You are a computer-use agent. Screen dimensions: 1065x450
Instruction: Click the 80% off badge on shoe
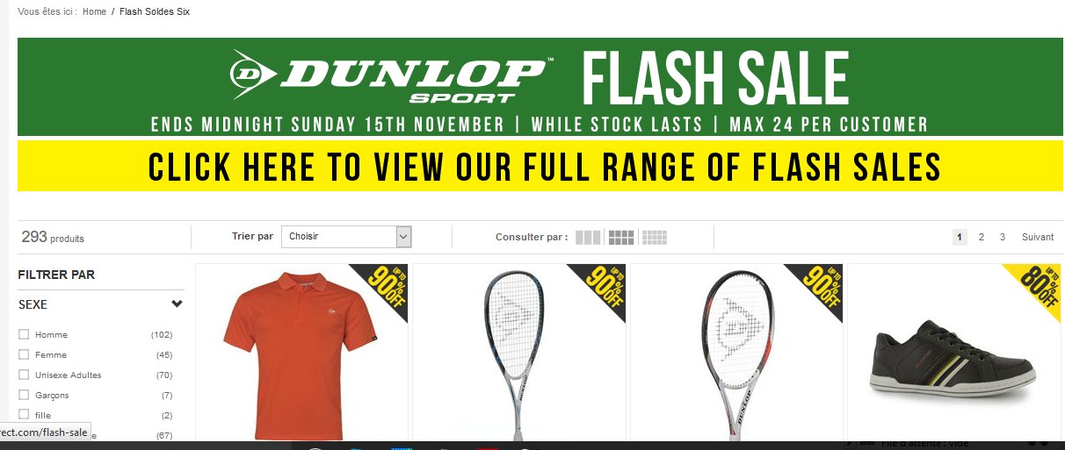pos(1036,286)
